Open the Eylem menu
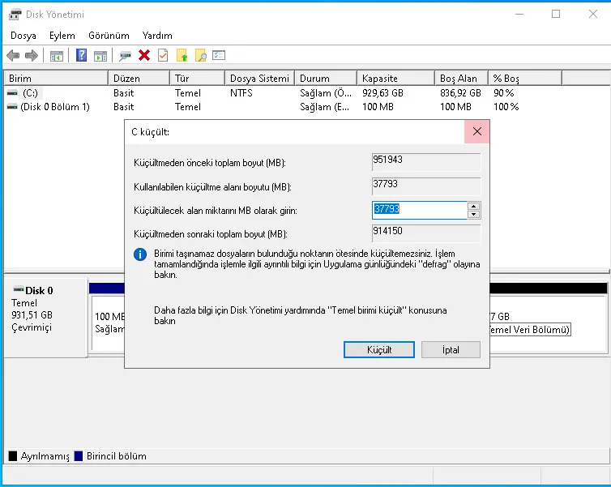Viewport: 611px width, 487px height. point(62,36)
